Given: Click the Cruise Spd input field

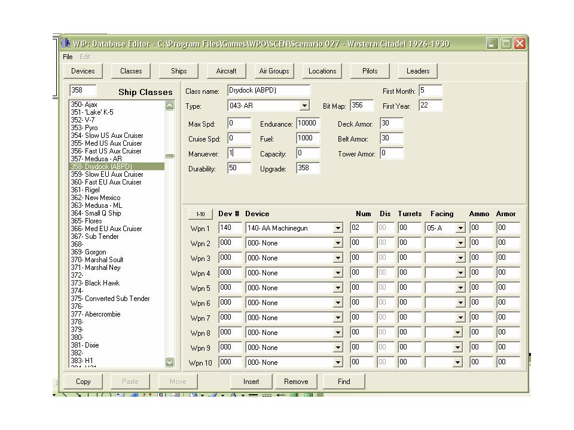Looking at the screenshot, I should click(x=239, y=138).
